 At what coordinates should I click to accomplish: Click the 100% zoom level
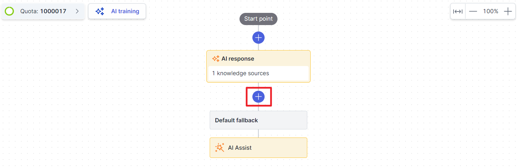tap(490, 12)
